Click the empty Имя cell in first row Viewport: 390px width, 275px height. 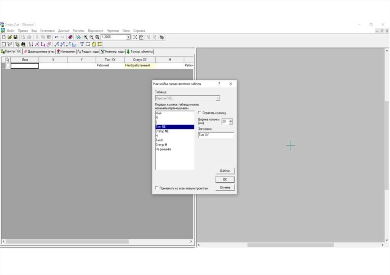point(25,66)
